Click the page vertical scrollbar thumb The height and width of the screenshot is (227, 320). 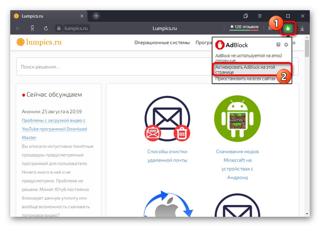click(307, 48)
